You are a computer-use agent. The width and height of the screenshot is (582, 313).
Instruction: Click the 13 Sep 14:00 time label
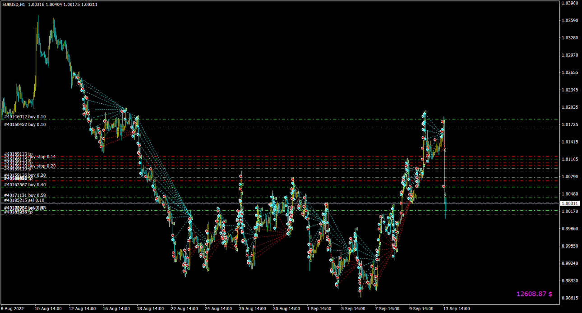pos(457,309)
